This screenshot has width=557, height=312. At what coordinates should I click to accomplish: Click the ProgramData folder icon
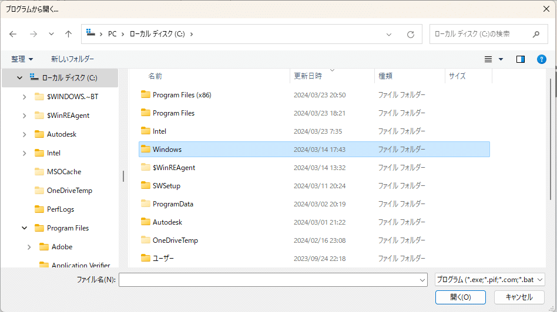[x=145, y=204]
